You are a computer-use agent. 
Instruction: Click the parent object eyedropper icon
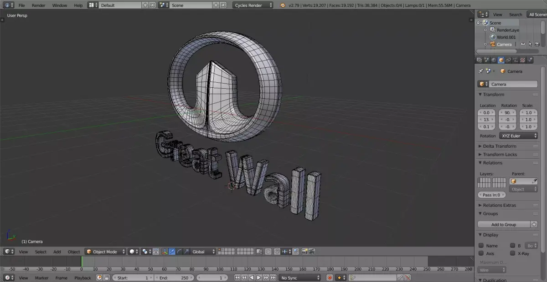click(x=535, y=181)
